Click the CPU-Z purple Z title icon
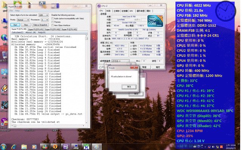This screenshot has width=242, height=150. (99, 6)
